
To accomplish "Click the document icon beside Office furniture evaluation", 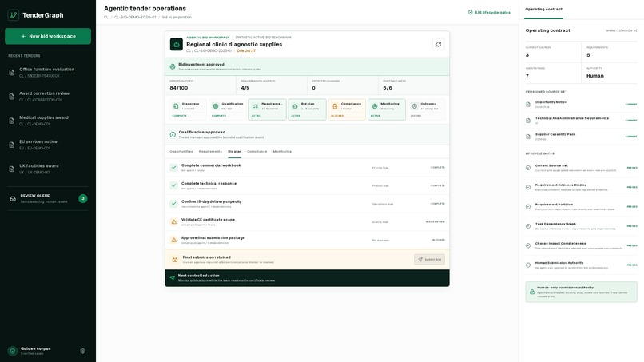I will (x=11, y=72).
